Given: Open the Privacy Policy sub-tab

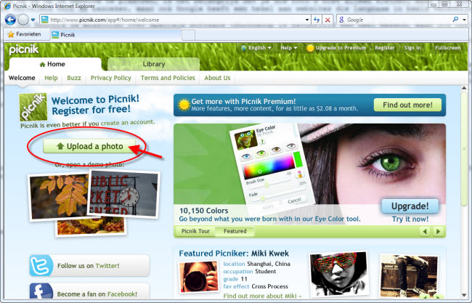Looking at the screenshot, I should [x=111, y=78].
